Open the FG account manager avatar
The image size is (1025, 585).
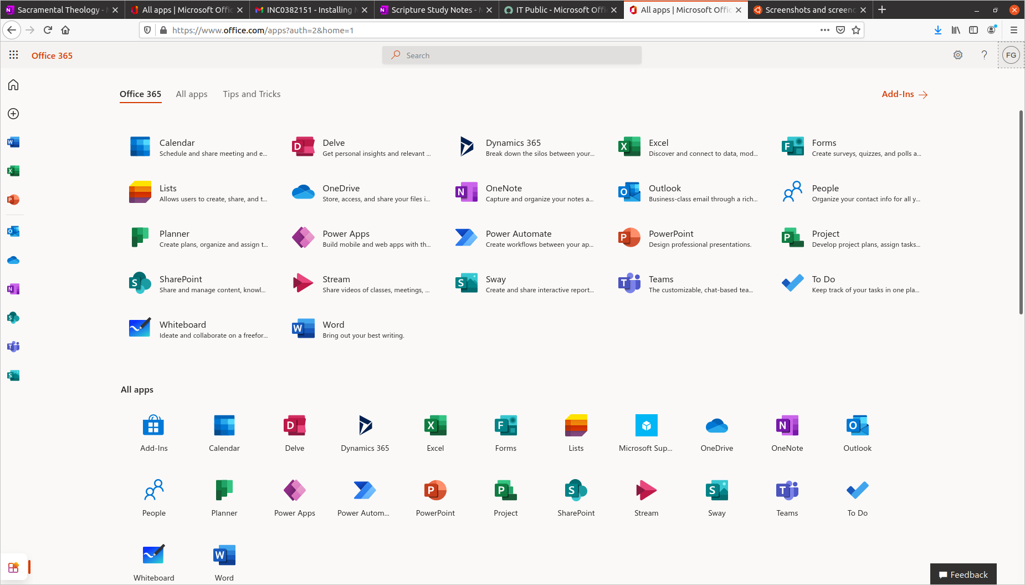click(1011, 55)
